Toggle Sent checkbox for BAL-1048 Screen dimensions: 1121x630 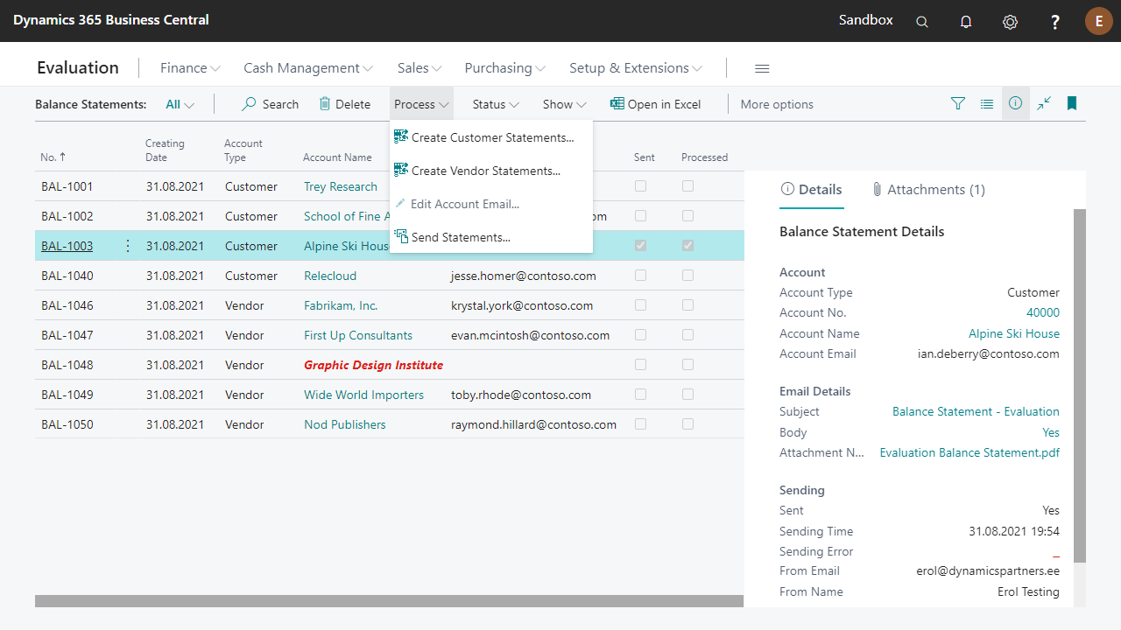tap(641, 365)
